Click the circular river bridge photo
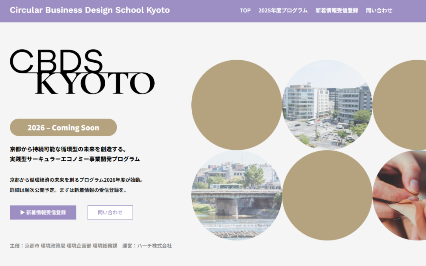 pyautogui.click(x=237, y=195)
